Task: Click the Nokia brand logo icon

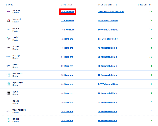Action: point(8,102)
